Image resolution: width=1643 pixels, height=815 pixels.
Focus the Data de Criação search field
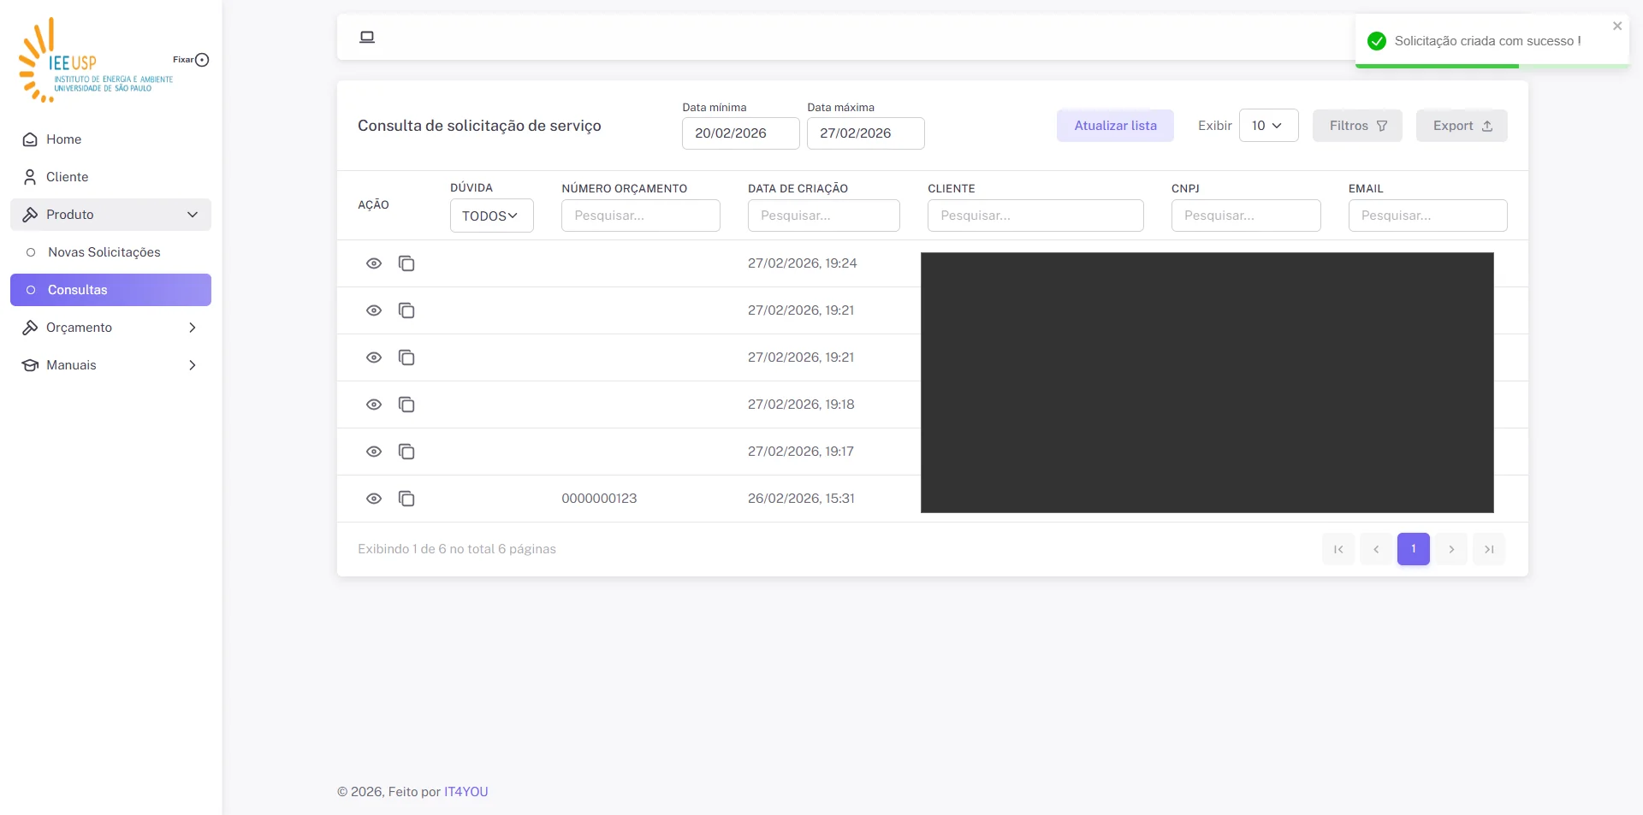click(824, 216)
